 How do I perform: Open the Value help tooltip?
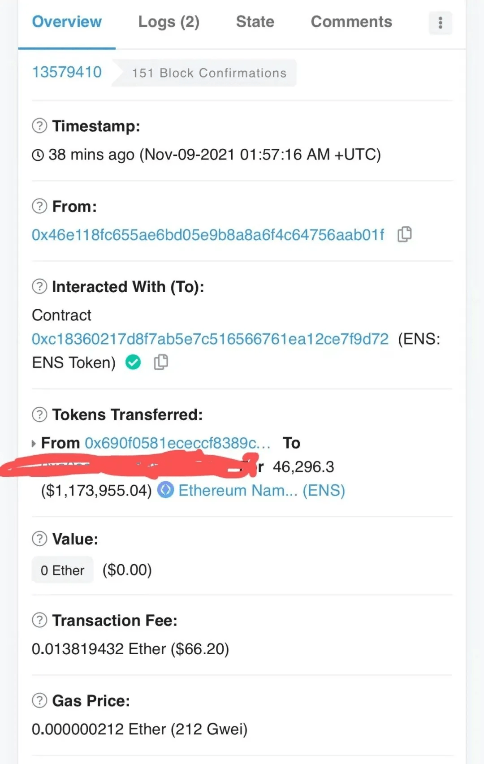point(39,539)
